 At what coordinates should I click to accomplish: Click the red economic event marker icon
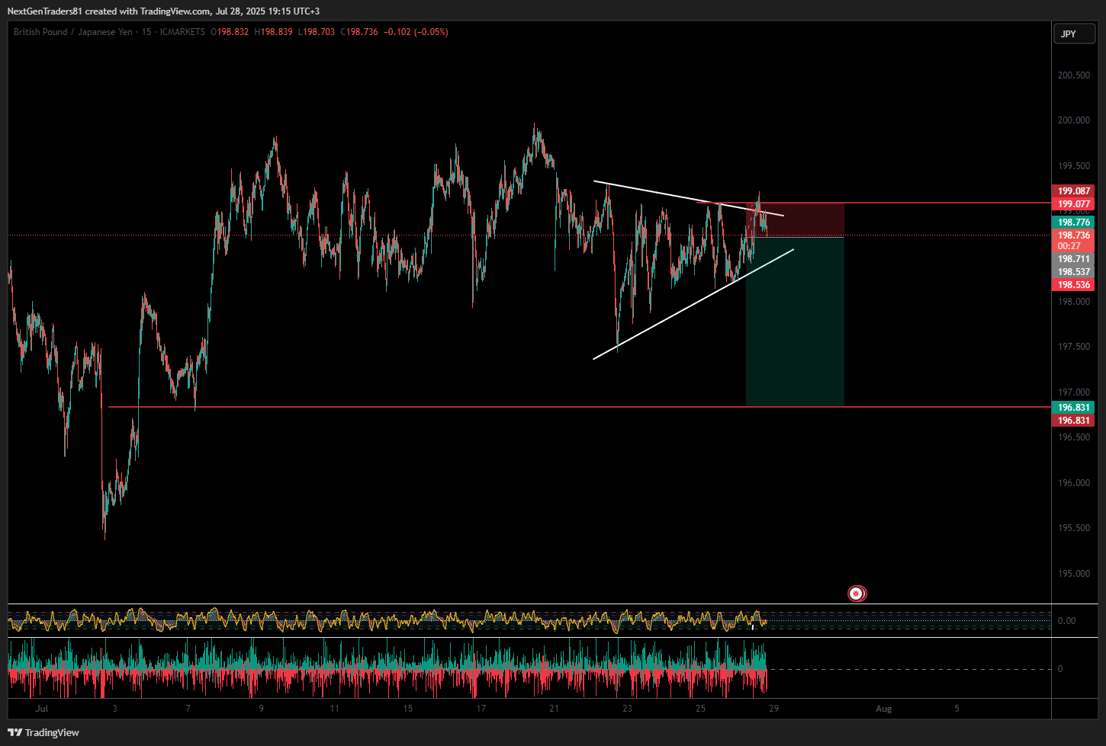[x=857, y=593]
